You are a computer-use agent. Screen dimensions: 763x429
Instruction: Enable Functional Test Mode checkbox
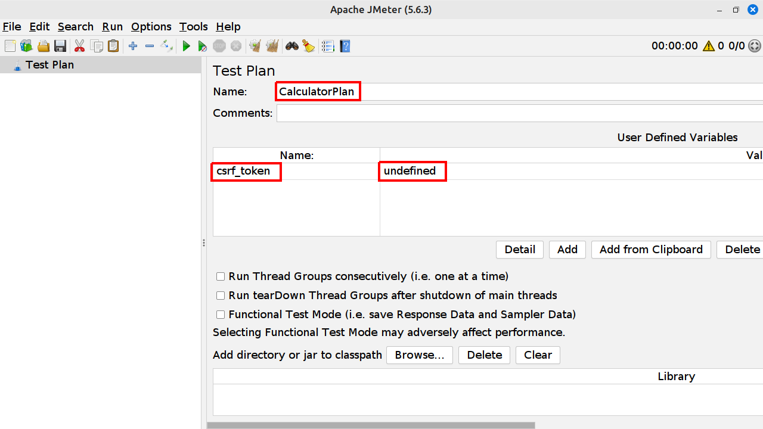(x=221, y=315)
